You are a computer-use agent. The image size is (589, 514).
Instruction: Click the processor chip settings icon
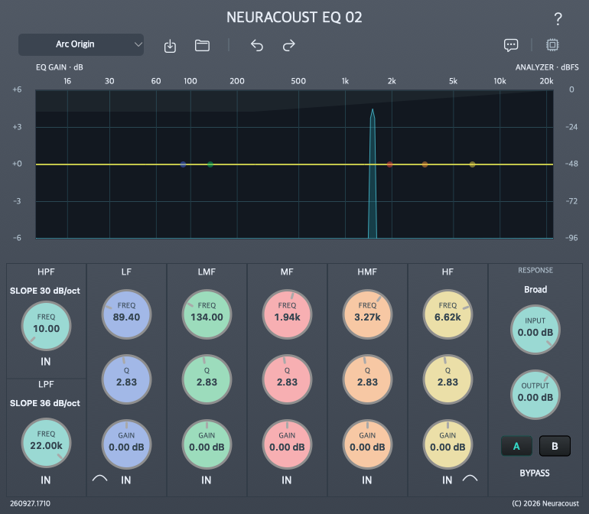click(x=552, y=45)
